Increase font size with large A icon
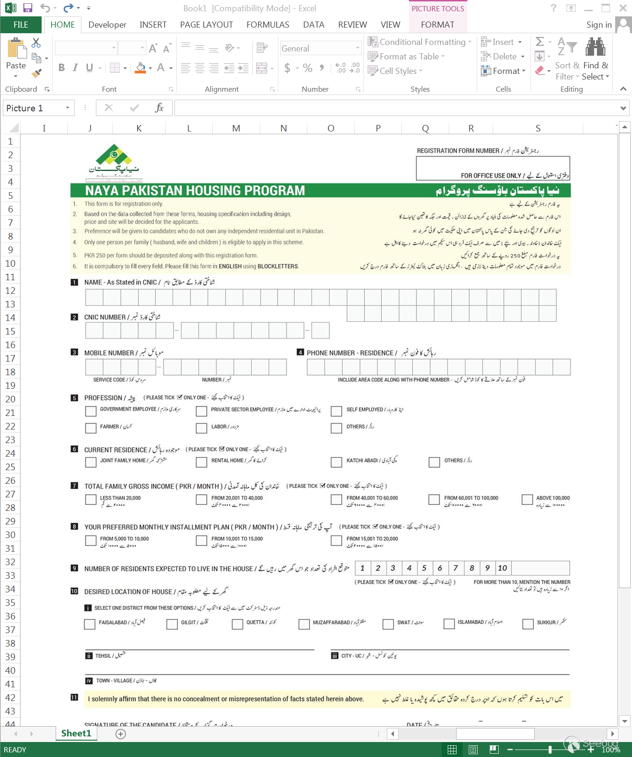This screenshot has height=757, width=632. tap(153, 48)
